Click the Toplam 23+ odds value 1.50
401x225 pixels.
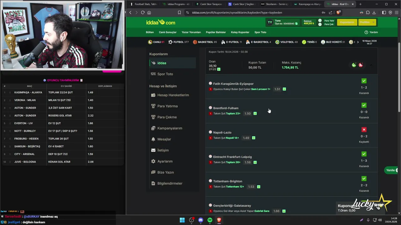(247, 113)
